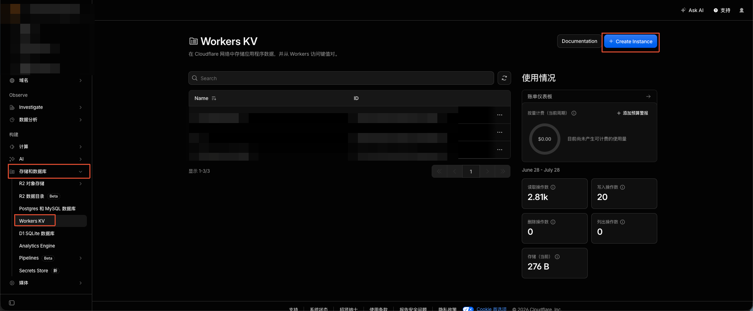Expand the Investigate sidebar section

[x=46, y=107]
